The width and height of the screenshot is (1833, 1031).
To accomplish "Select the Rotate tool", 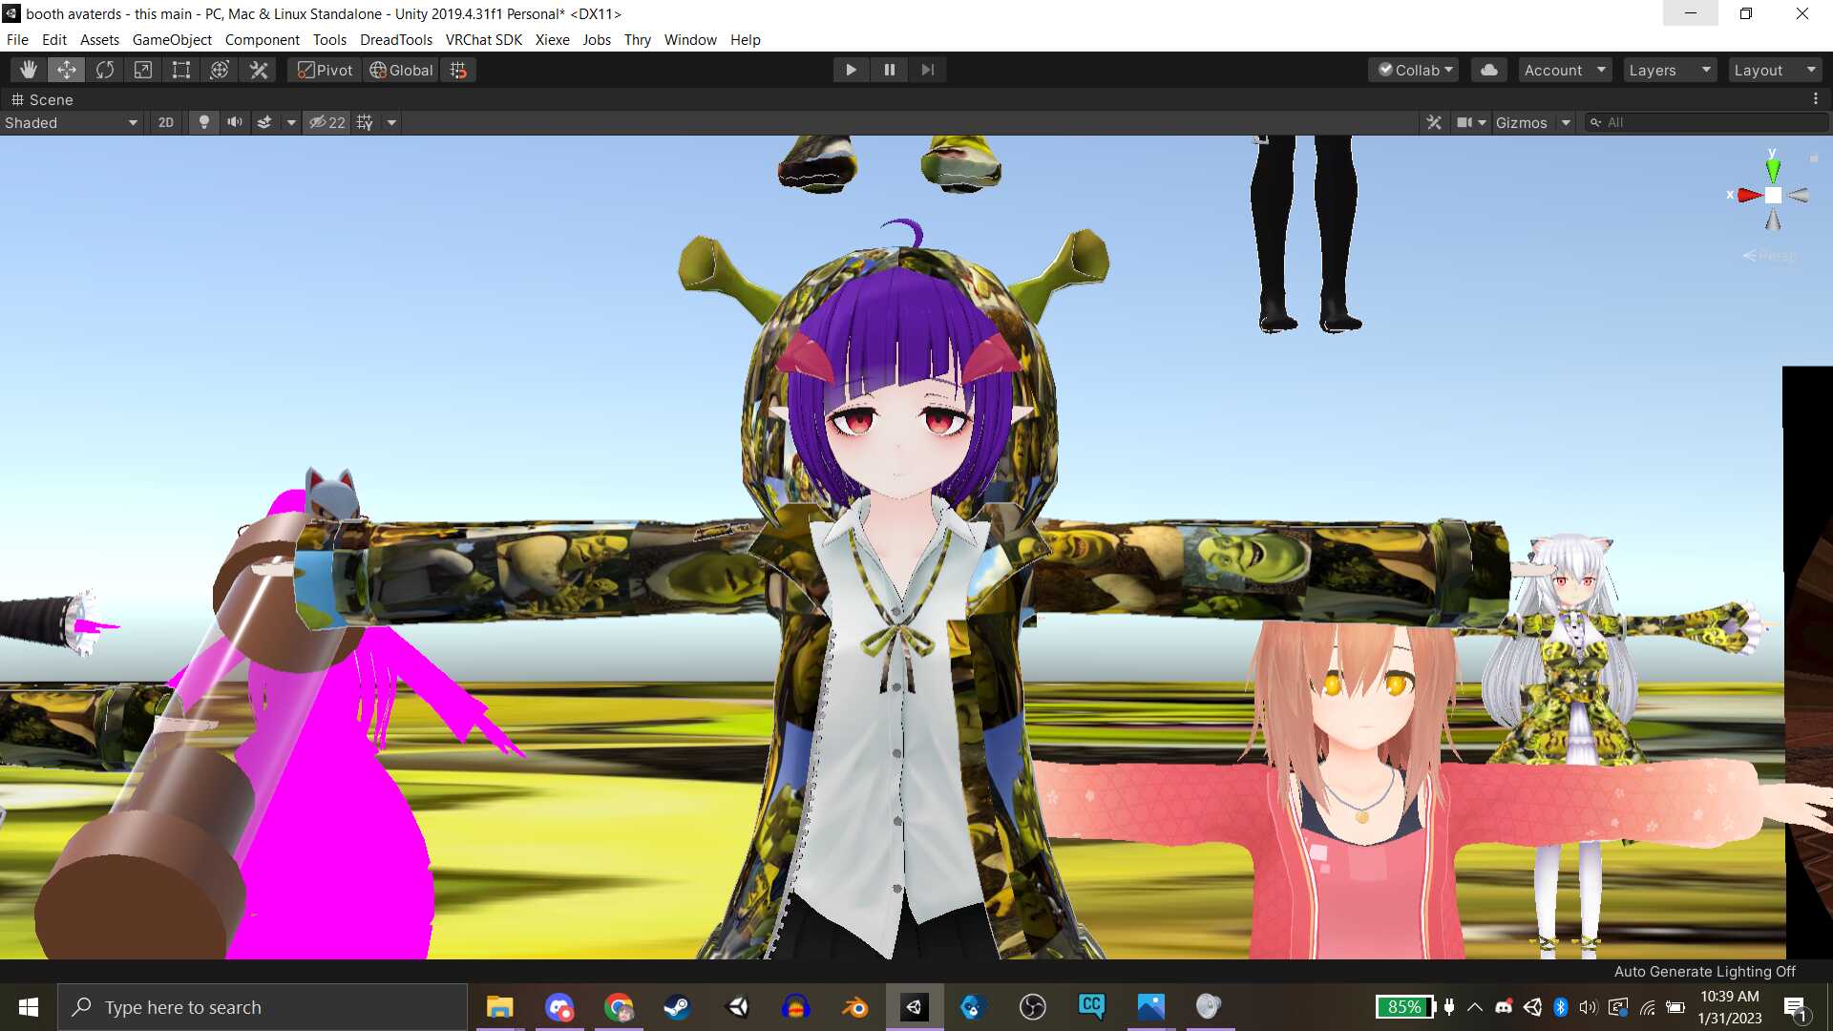I will (105, 70).
